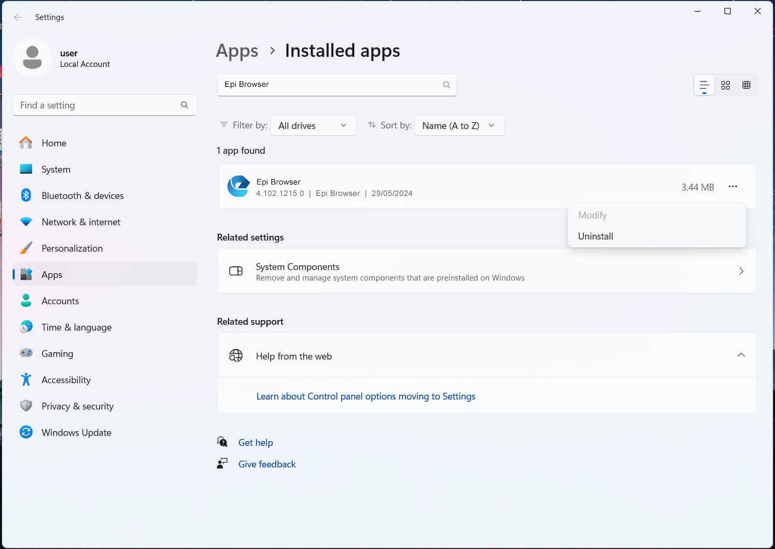Open Learn about Control panel options link
775x549 pixels.
pyautogui.click(x=366, y=396)
